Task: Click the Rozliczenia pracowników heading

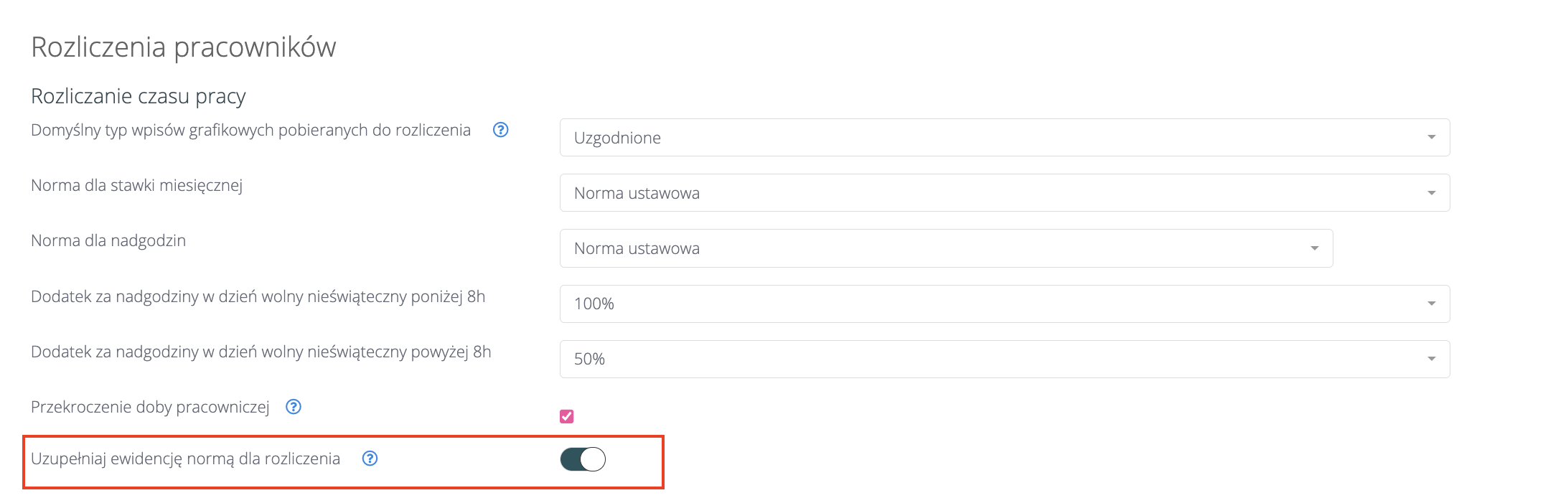Action: coord(184,47)
